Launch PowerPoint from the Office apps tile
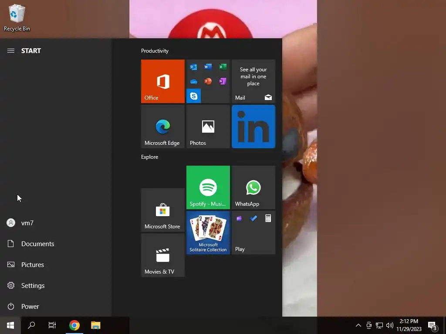The height and width of the screenshot is (334, 446). (x=208, y=81)
